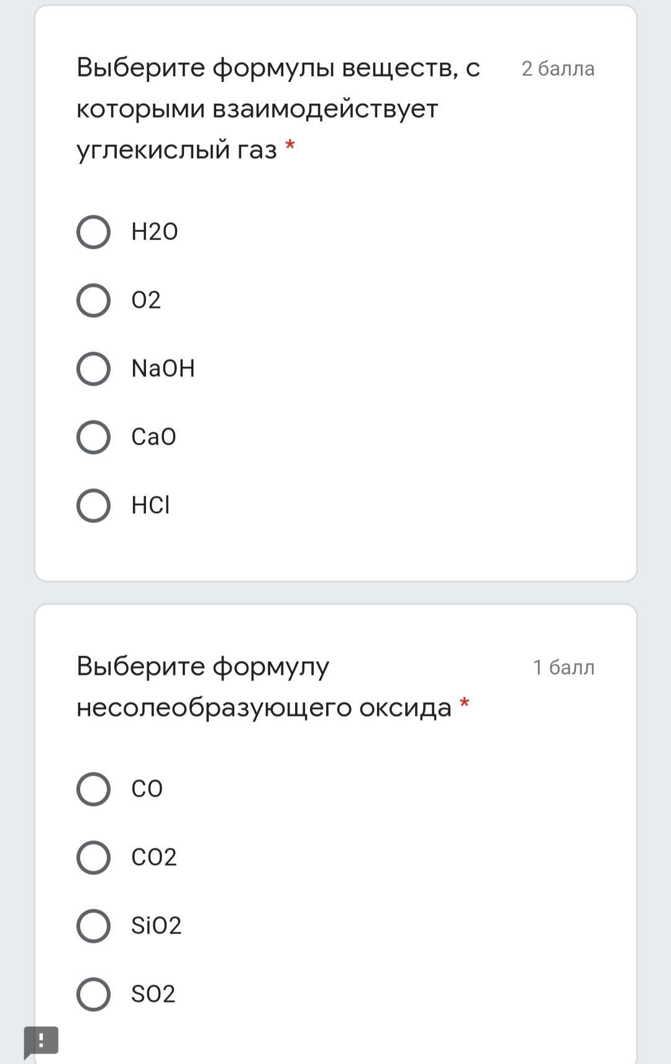This screenshot has height=1064, width=671.
Task: Click the question text about углекислый газ
Action: 278,108
